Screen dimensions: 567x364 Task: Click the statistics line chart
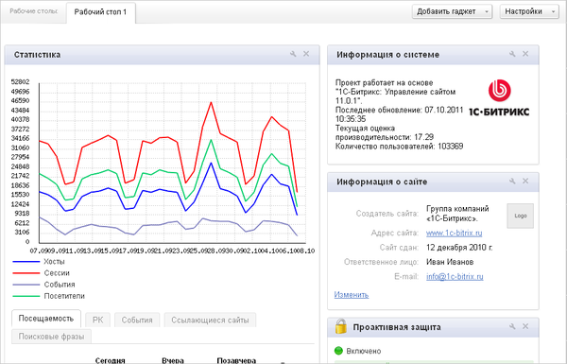click(173, 163)
